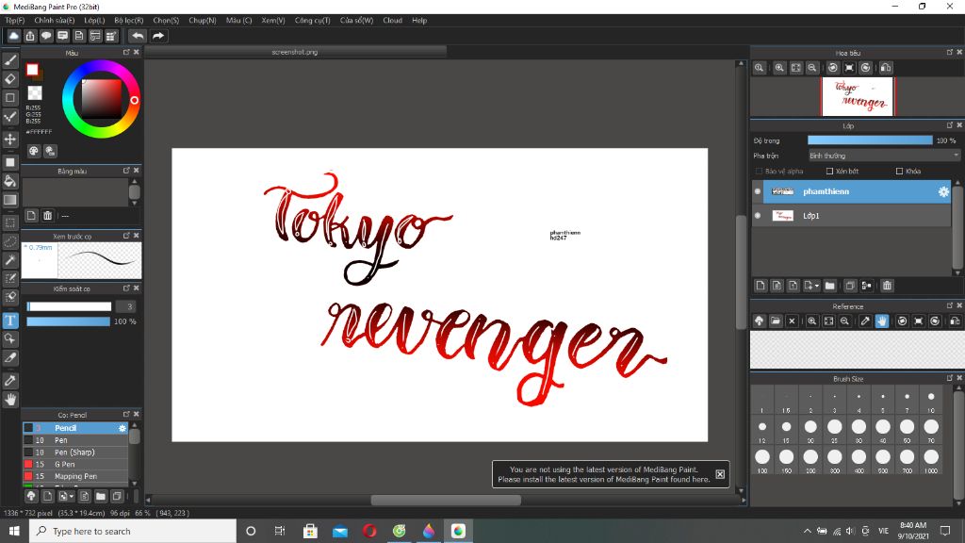The height and width of the screenshot is (543, 965).
Task: Open gear settings of Pencil brush
Action: [x=122, y=428]
